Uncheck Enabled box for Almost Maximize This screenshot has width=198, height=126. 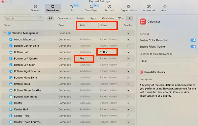(x=129, y=39)
